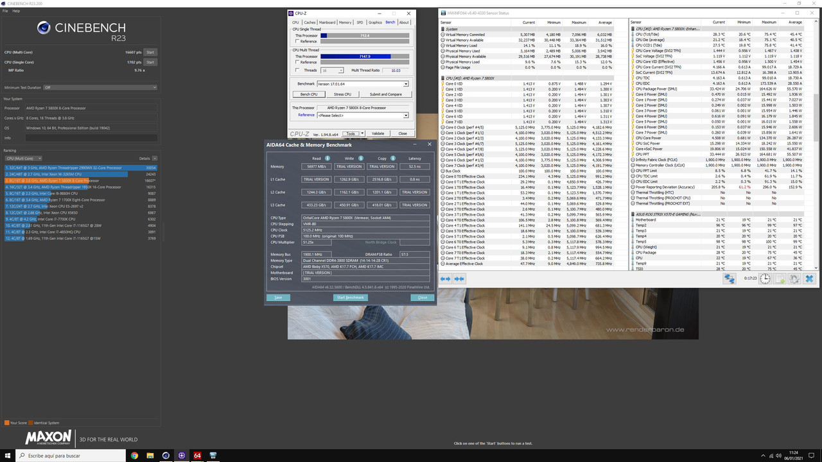Click the expand columns arrows icon in HWiNFO
Image resolution: width=822 pixels, height=462 pixels.
(x=445, y=278)
